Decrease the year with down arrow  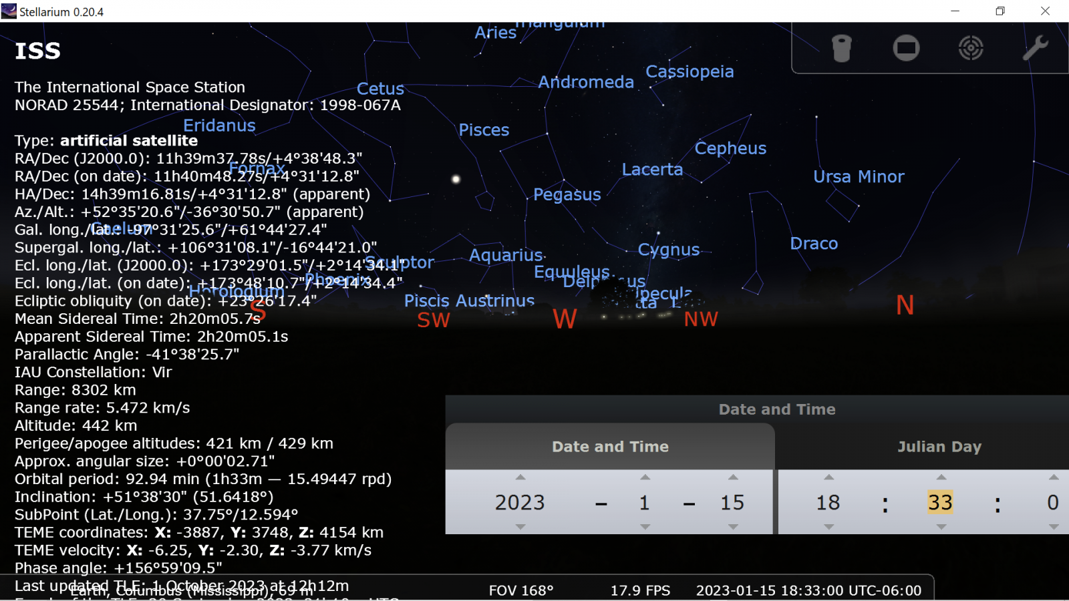[520, 527]
